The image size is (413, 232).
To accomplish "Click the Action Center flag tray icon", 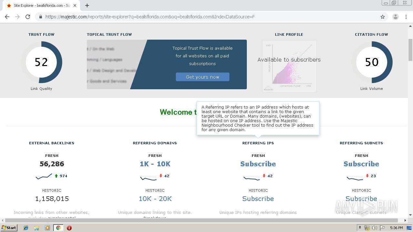I will (x=382, y=228).
